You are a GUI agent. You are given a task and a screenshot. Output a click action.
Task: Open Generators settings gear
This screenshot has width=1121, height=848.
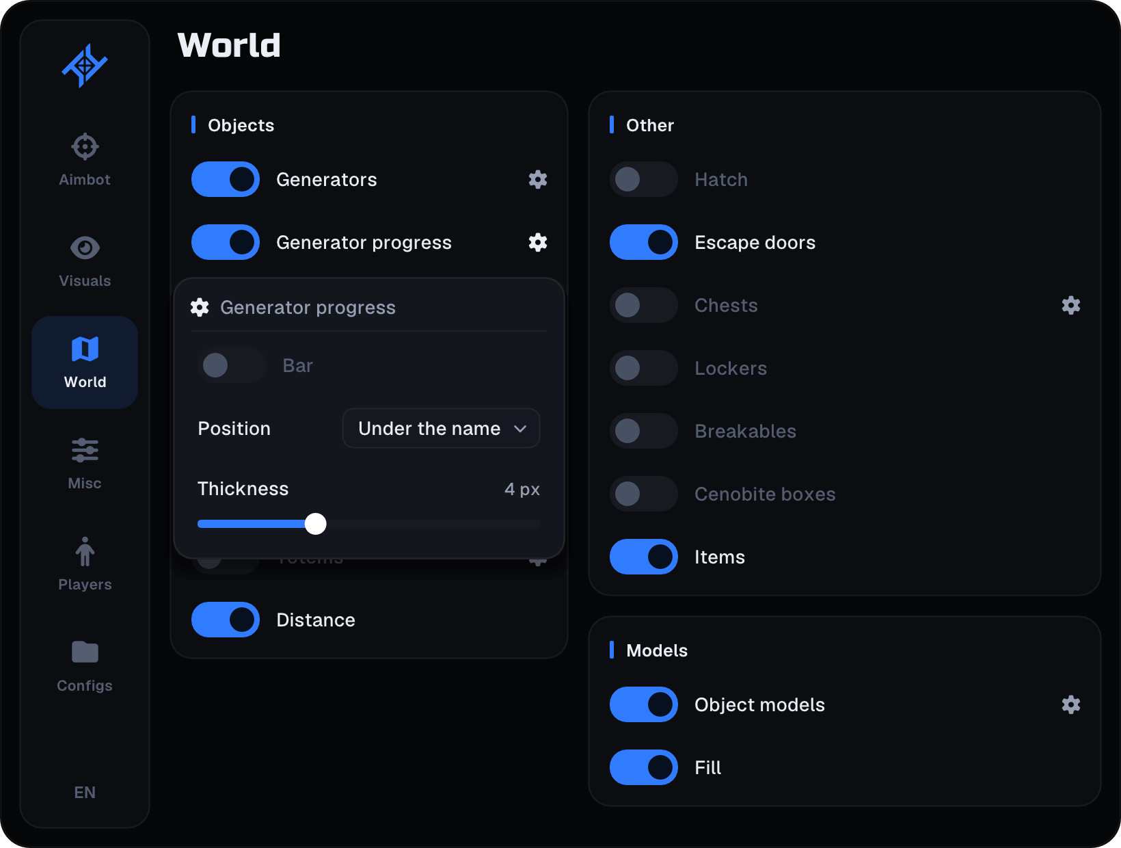click(x=538, y=179)
